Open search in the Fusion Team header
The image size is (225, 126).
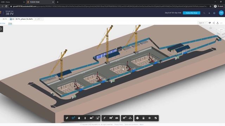(x=204, y=13)
